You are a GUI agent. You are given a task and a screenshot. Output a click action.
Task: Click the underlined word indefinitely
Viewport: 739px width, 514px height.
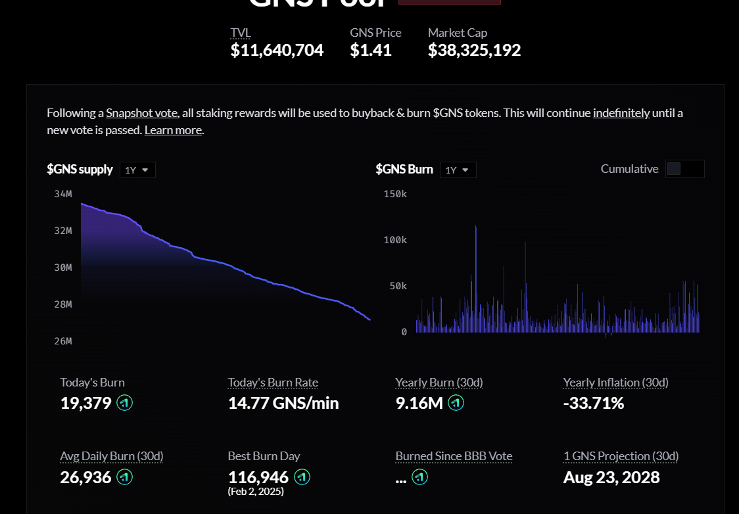click(x=621, y=113)
